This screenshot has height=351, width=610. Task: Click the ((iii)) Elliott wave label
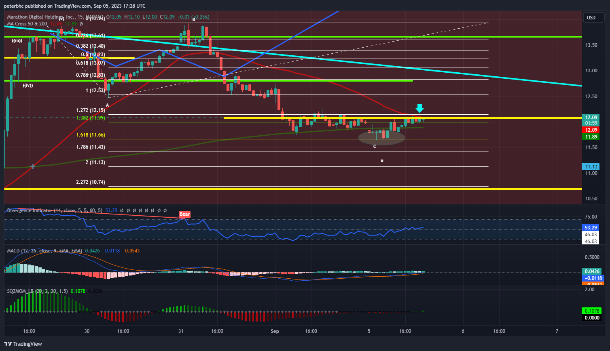pyautogui.click(x=17, y=40)
